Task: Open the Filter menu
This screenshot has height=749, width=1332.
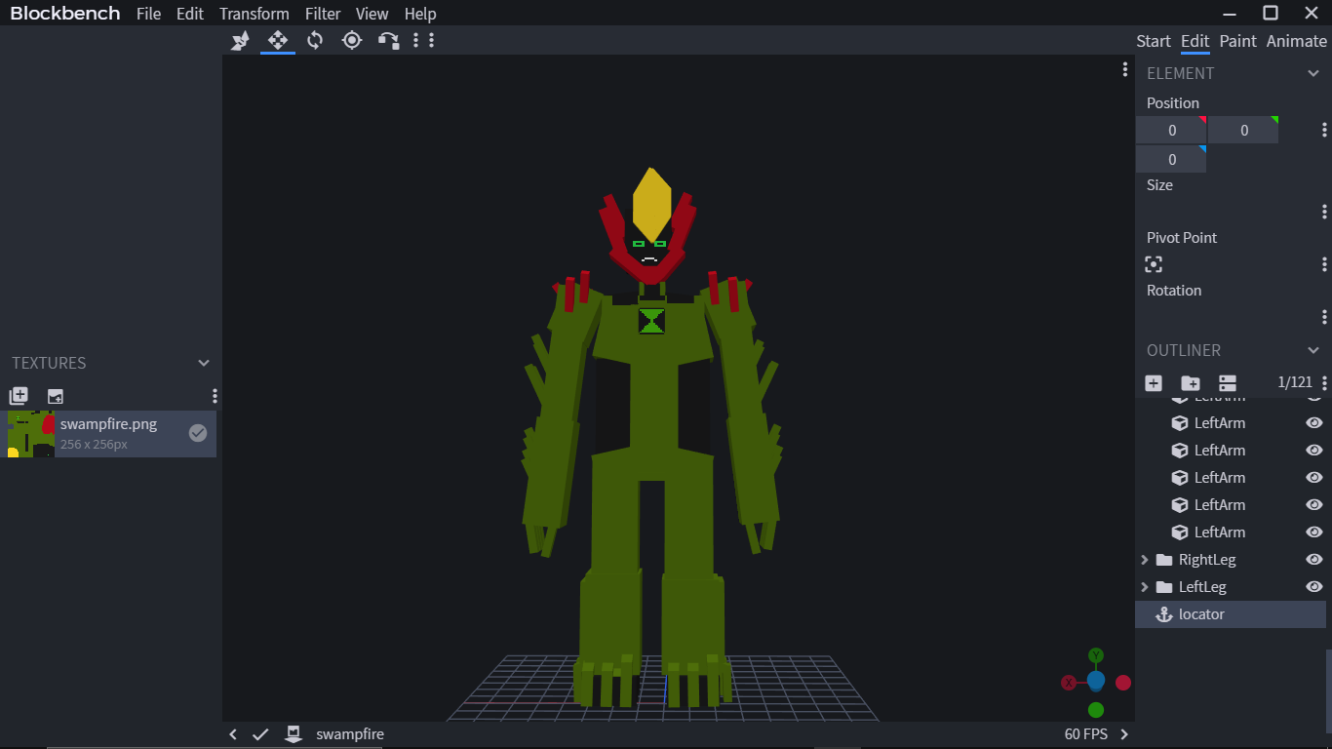Action: coord(323,14)
